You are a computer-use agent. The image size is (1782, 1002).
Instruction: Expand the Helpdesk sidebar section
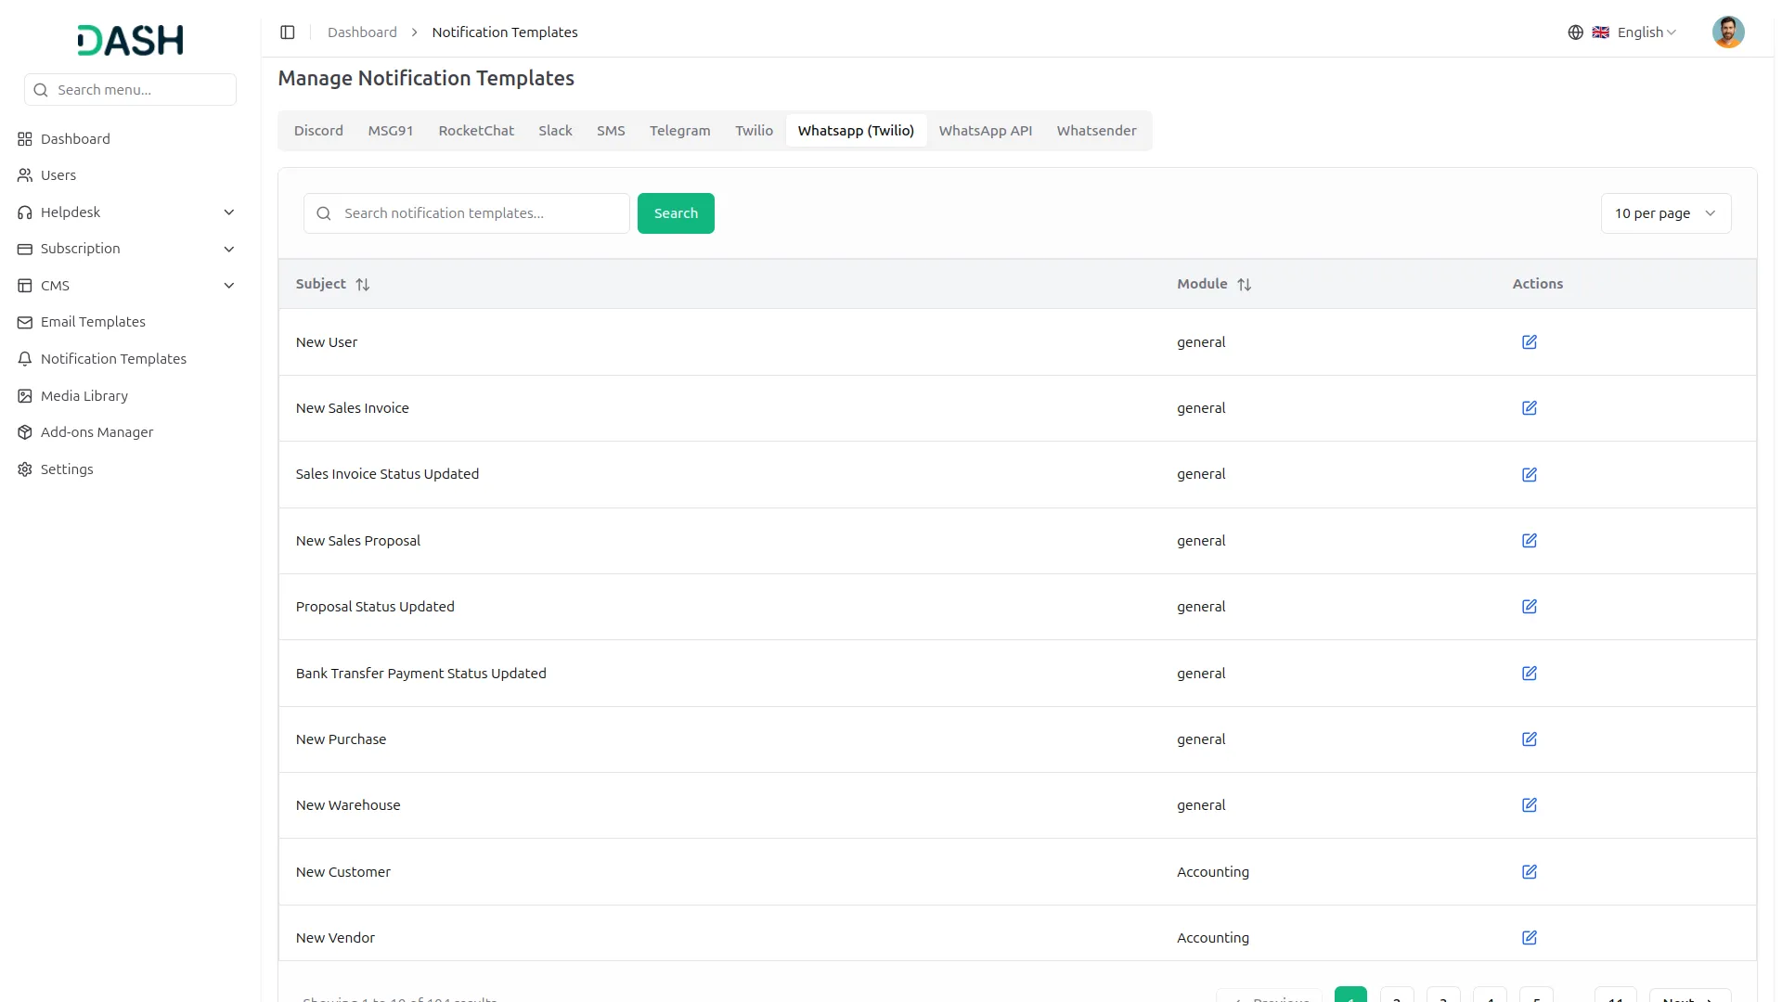tap(228, 212)
